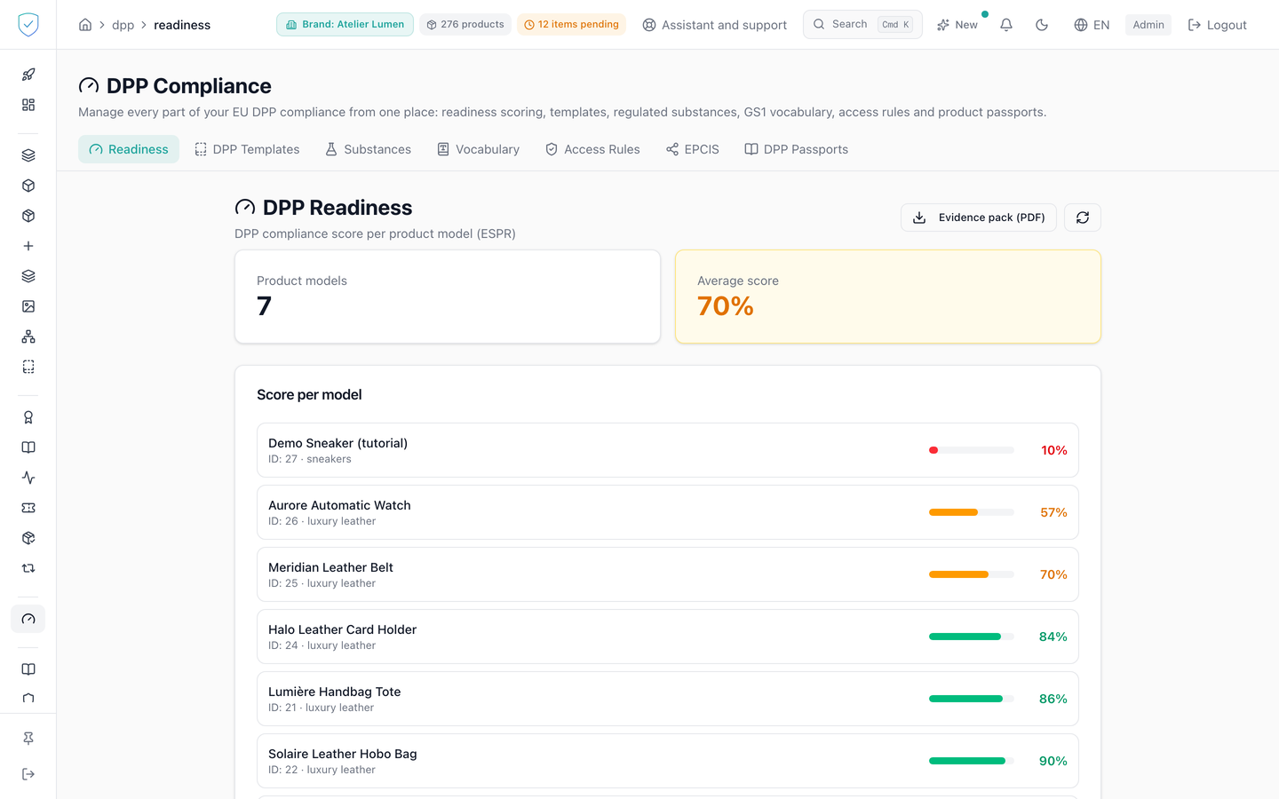
Task: Open the Product models card
Action: point(448,297)
